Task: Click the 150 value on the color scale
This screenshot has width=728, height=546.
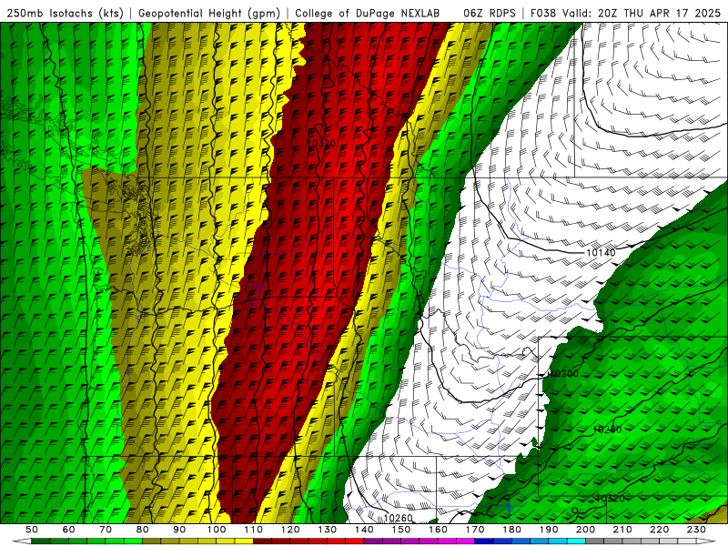Action: click(x=401, y=530)
